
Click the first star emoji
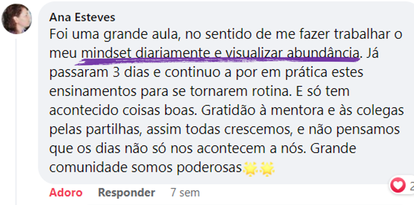click(251, 167)
